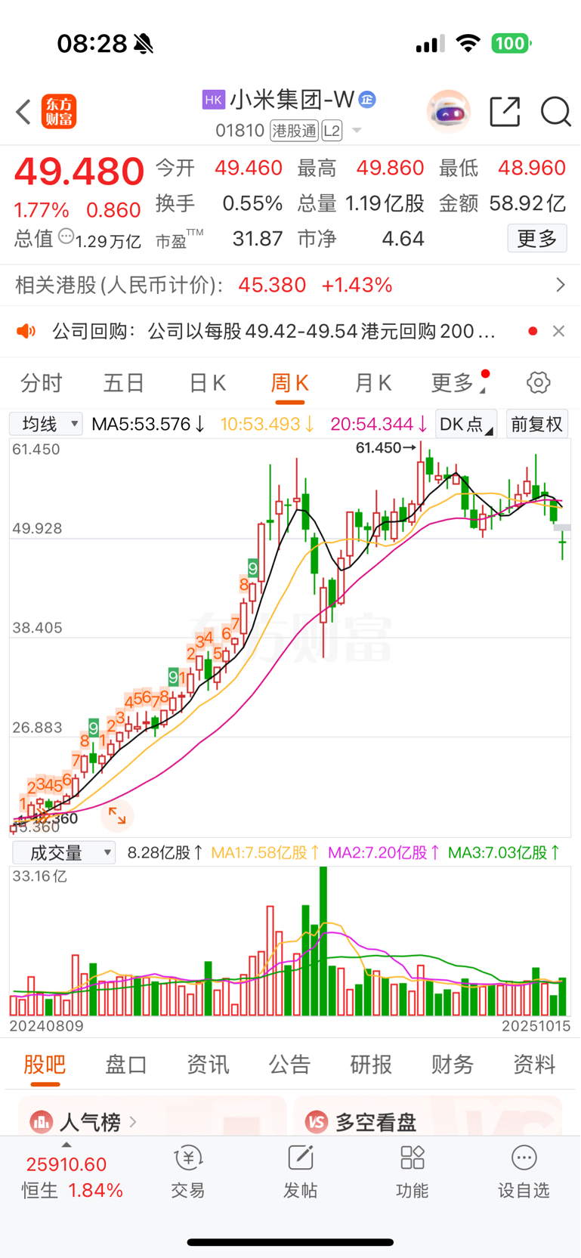This screenshot has width=581, height=1258.
Task: Tap the 人气榜 chart icon
Action: pyautogui.click(x=41, y=1122)
